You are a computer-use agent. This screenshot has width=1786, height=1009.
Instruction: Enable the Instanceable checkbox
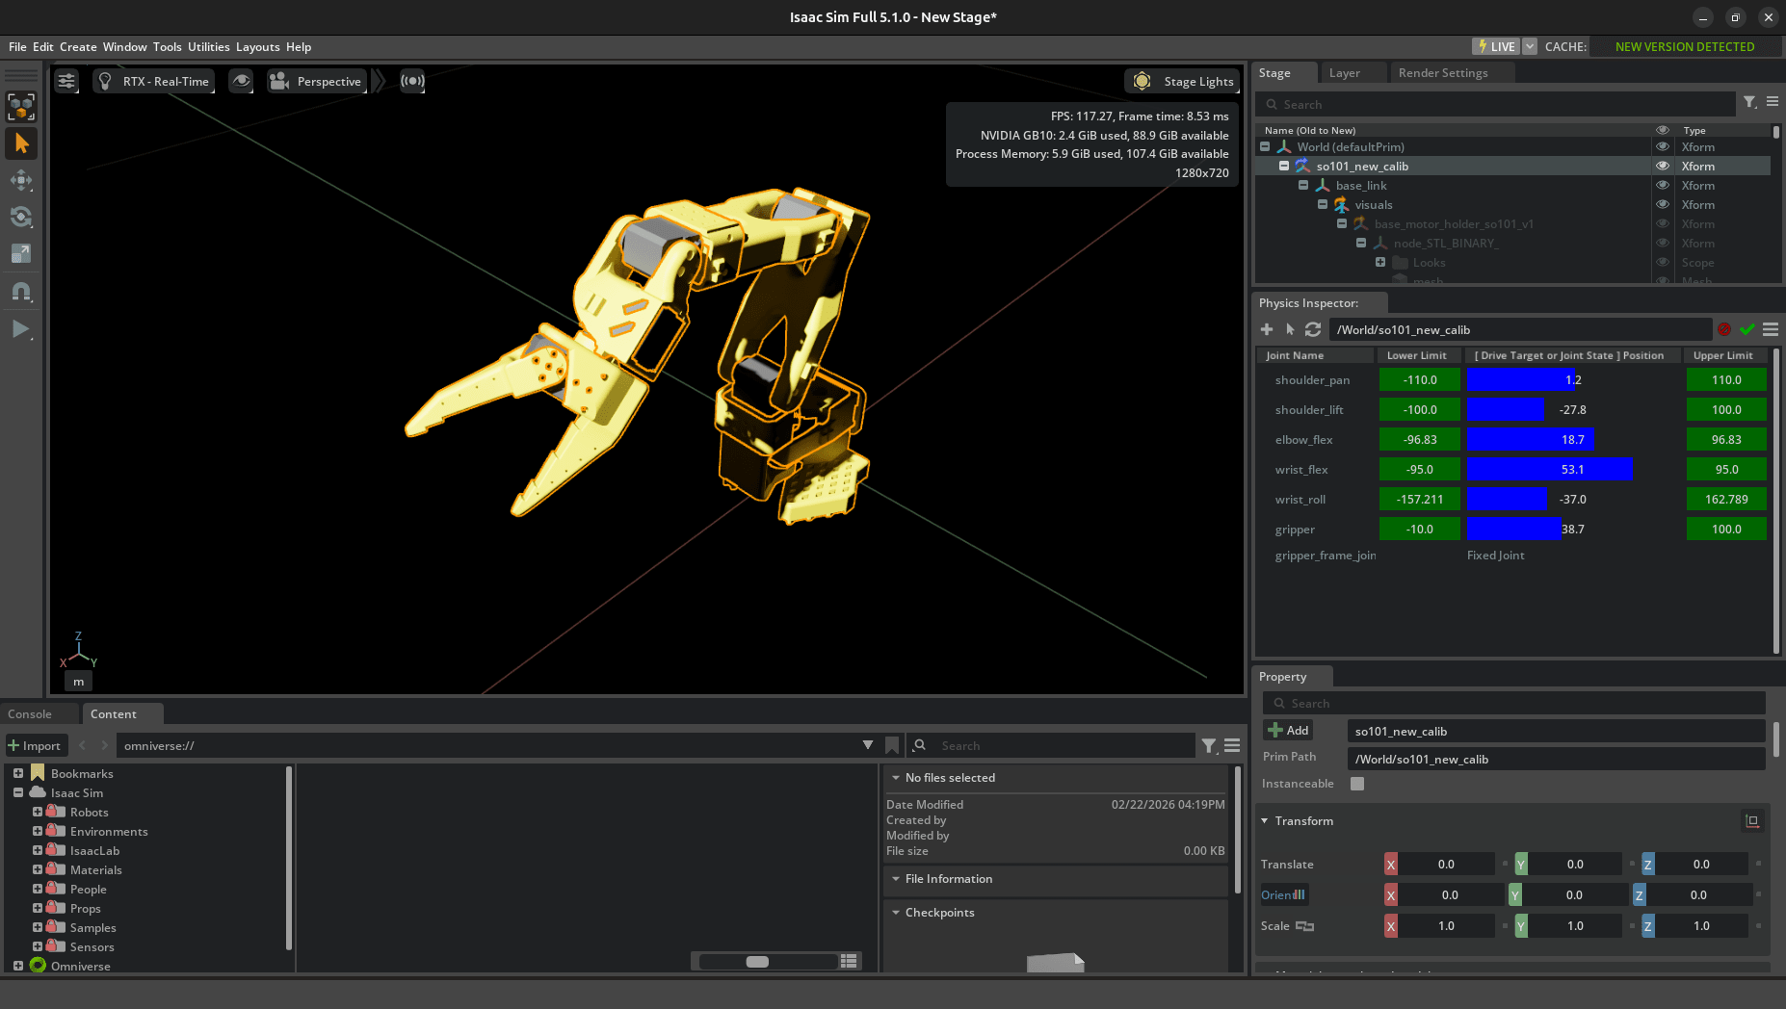(x=1357, y=784)
